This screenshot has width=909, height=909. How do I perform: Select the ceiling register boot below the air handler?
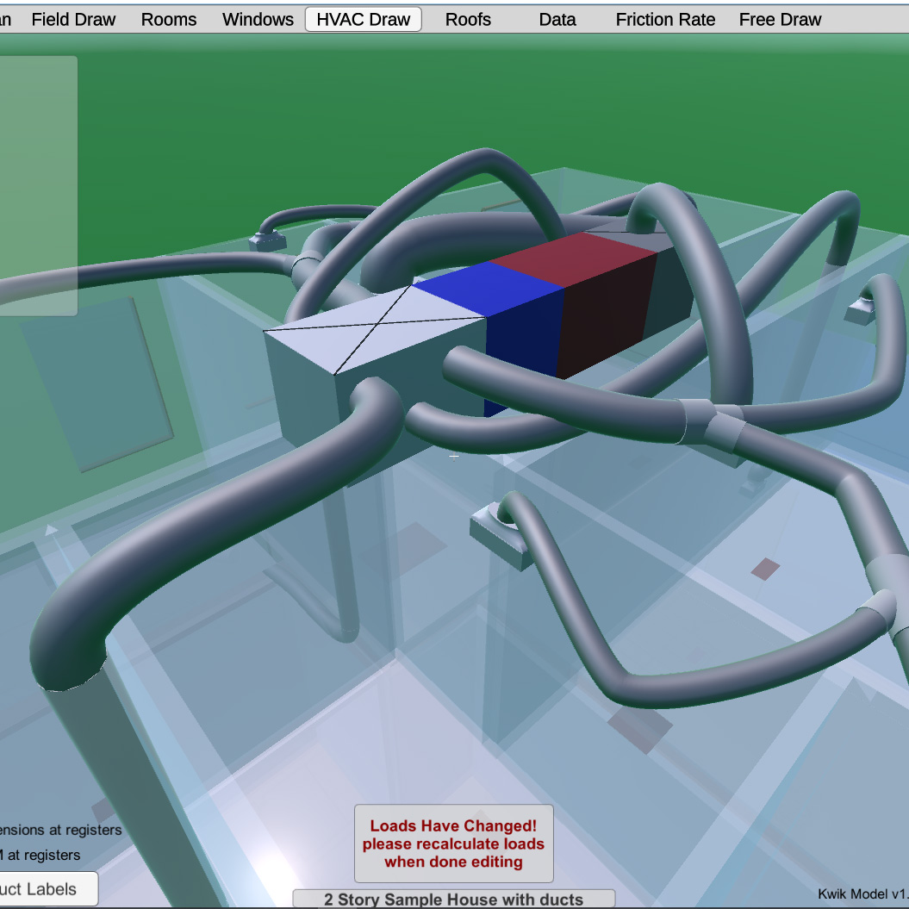tap(501, 534)
